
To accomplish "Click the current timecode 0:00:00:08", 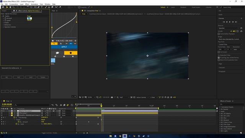I will coord(7,104).
